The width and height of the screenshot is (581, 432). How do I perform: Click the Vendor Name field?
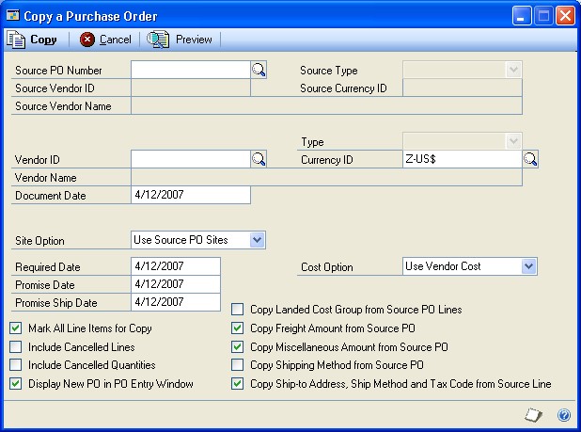(x=326, y=177)
